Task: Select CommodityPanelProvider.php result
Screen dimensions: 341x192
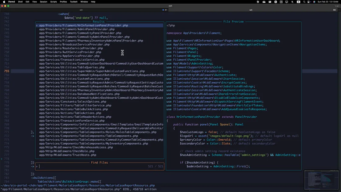Action: [80, 33]
